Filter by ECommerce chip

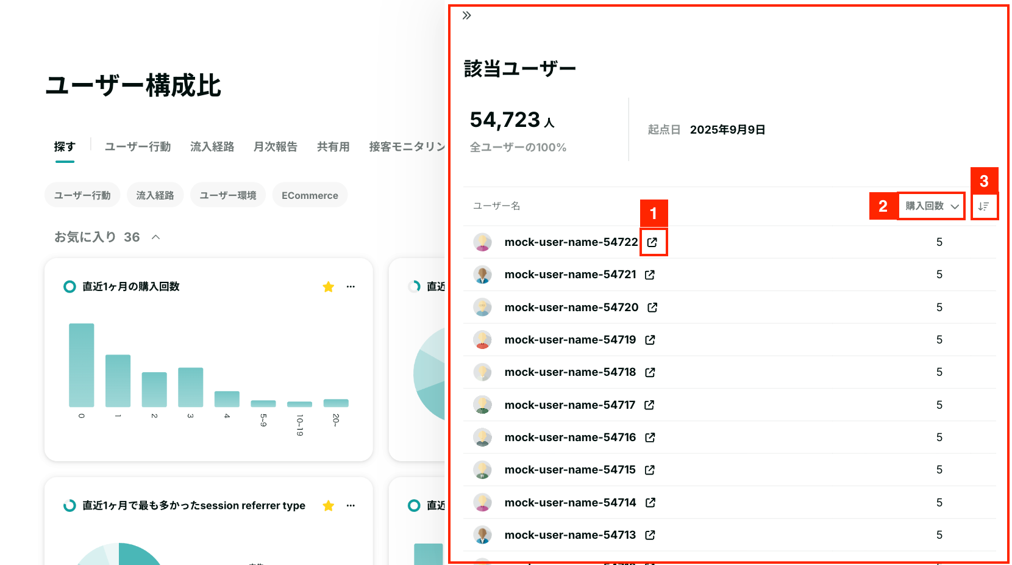coord(310,195)
